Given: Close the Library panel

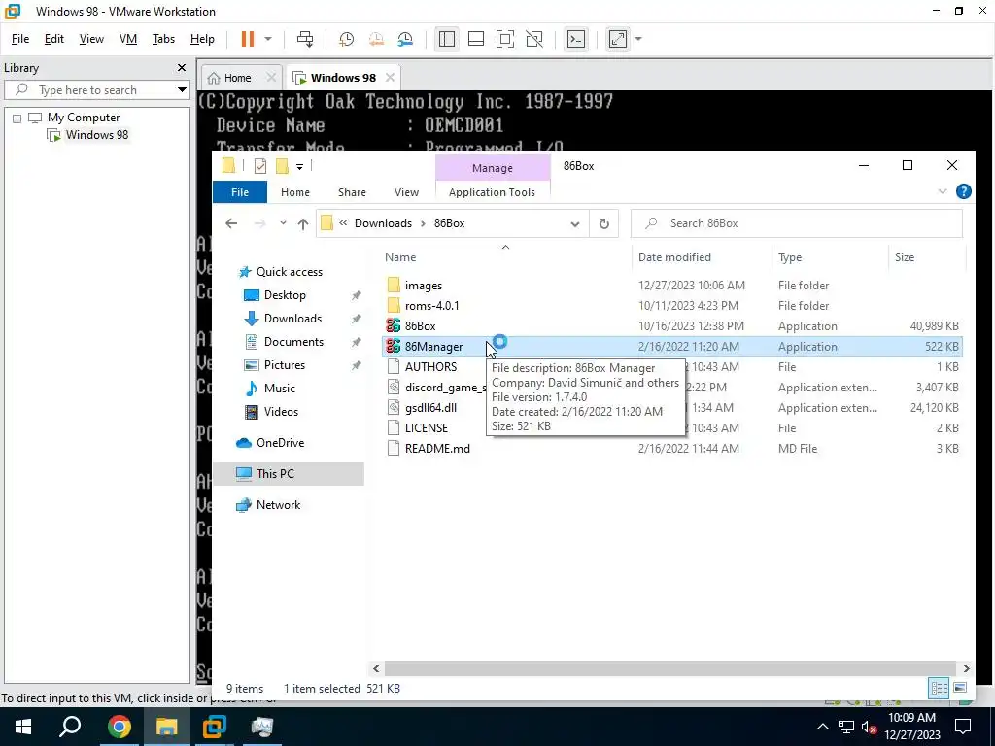Looking at the screenshot, I should pyautogui.click(x=182, y=67).
